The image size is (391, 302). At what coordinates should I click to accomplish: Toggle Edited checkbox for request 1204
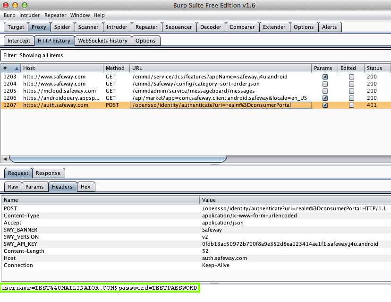(x=351, y=84)
